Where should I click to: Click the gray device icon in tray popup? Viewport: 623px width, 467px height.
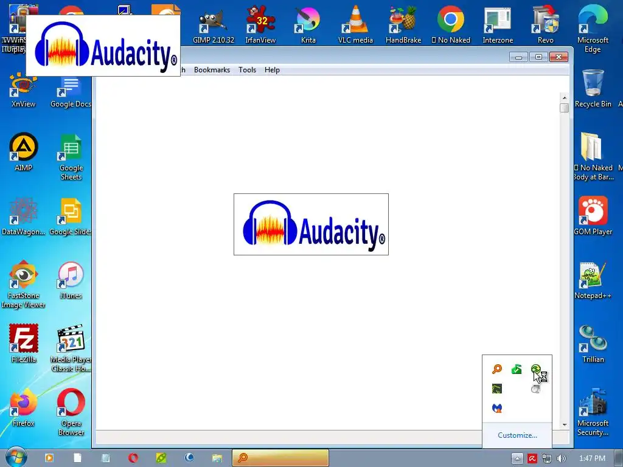(535, 389)
